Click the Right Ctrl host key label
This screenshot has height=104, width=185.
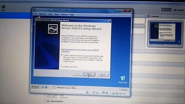(122, 94)
